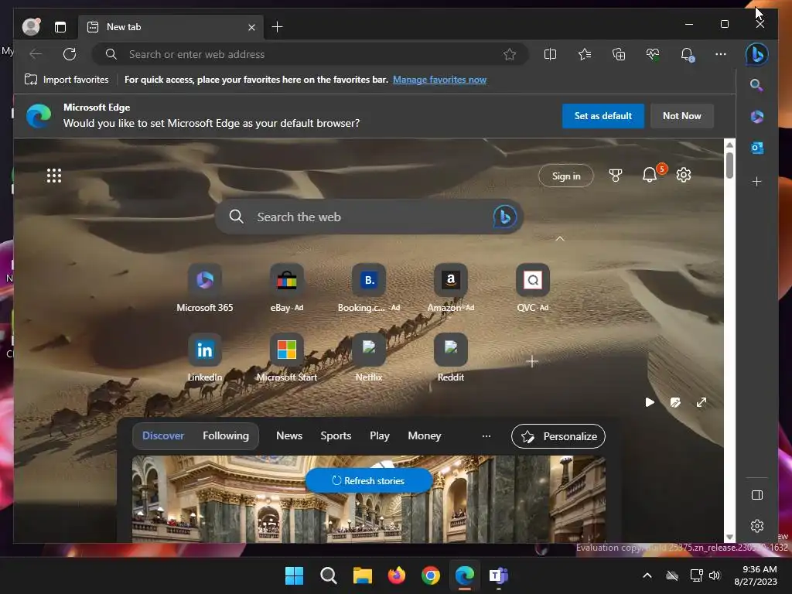
Task: Open the Favorites list icon
Action: click(585, 54)
